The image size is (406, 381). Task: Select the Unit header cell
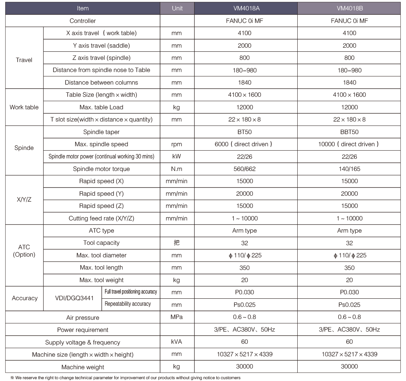pyautogui.click(x=177, y=8)
